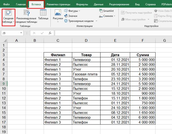This screenshot has width=172, height=134.
Task: Open Рекомендуемые сводные таблицы
Action: coord(26,16)
